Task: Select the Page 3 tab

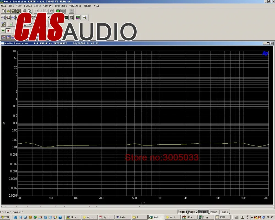Action: tap(204, 212)
